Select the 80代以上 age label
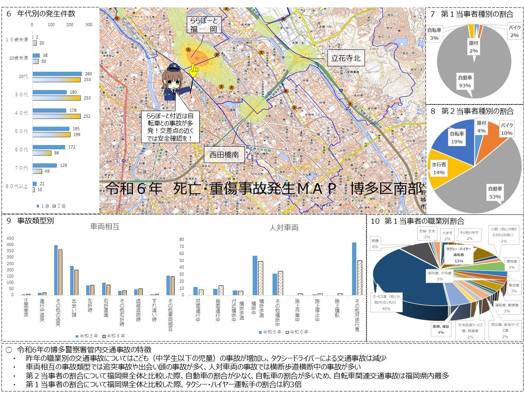The width and height of the screenshot is (524, 393). click(x=17, y=186)
